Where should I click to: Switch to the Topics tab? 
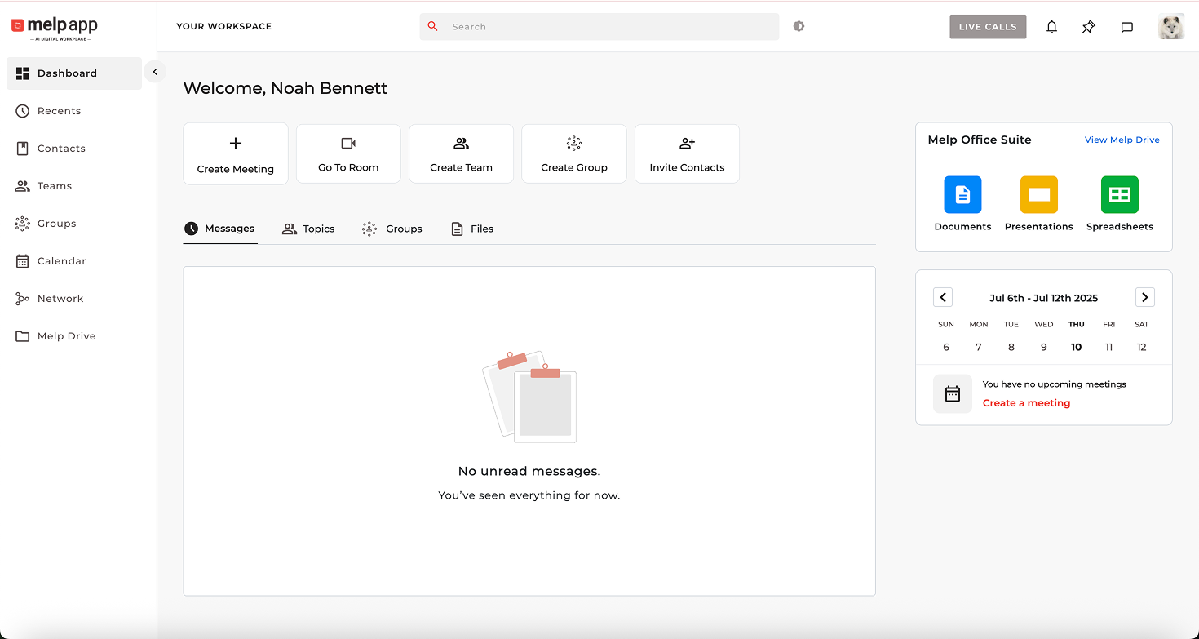pos(309,229)
